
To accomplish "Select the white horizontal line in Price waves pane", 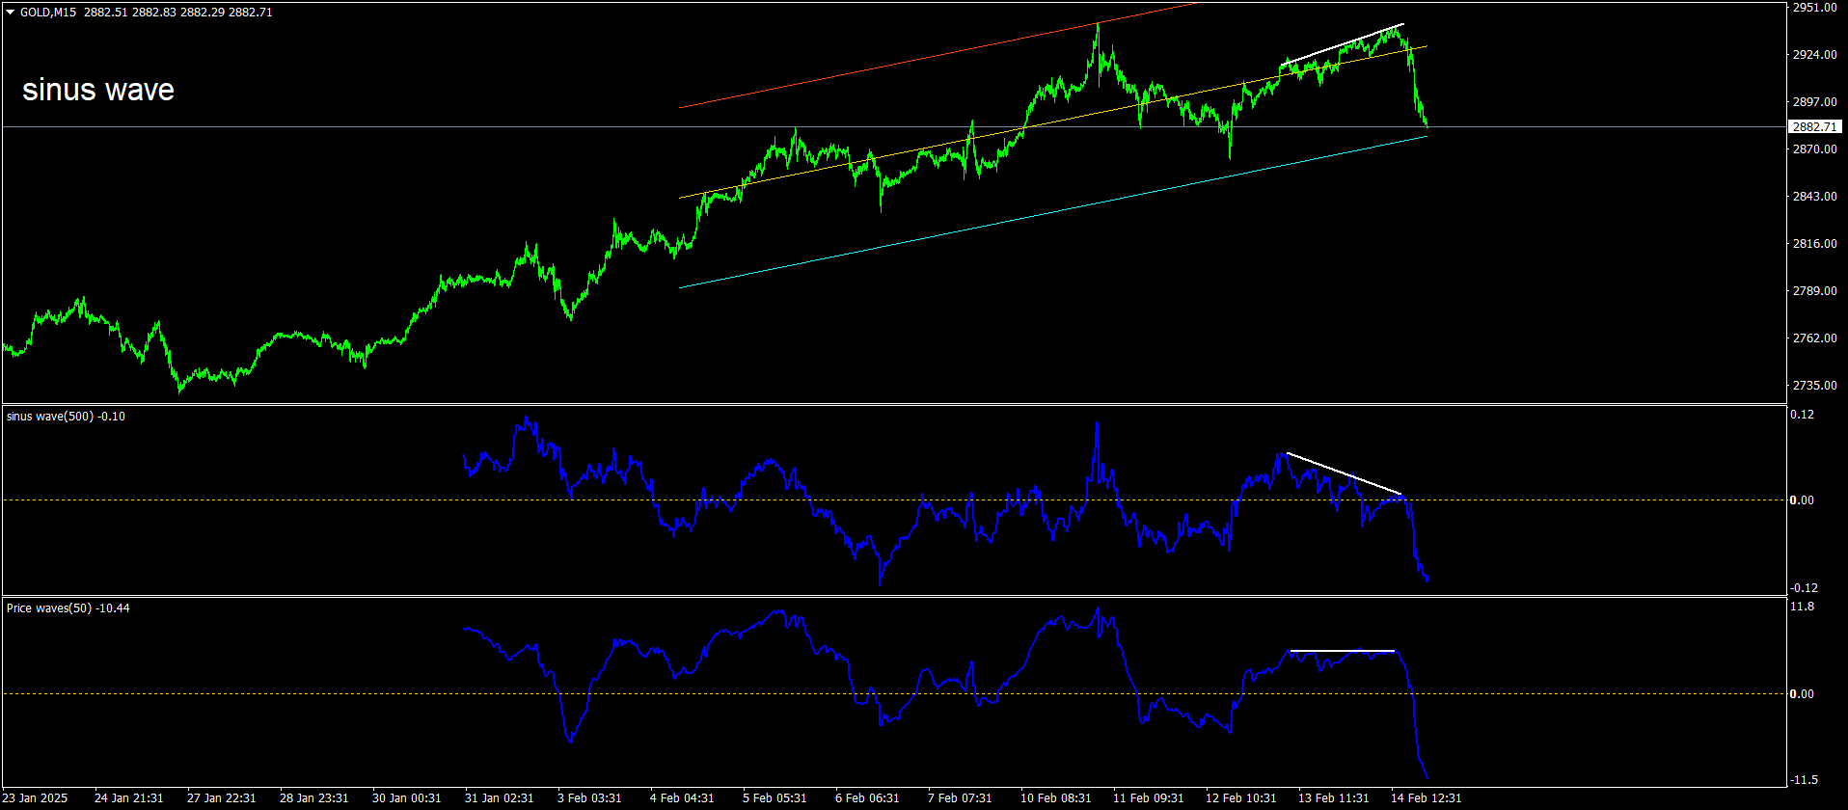I will point(1343,652).
